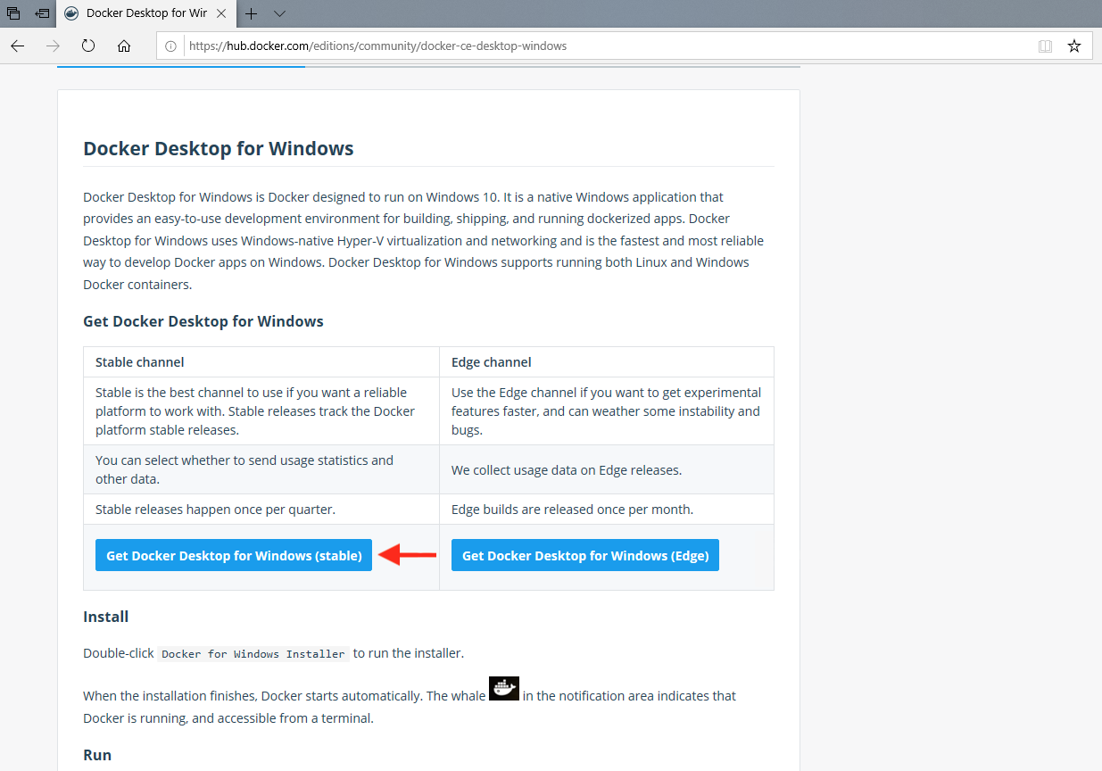Click the Docker for Windows Installer code text
Viewport: 1102px width, 771px height.
click(253, 653)
